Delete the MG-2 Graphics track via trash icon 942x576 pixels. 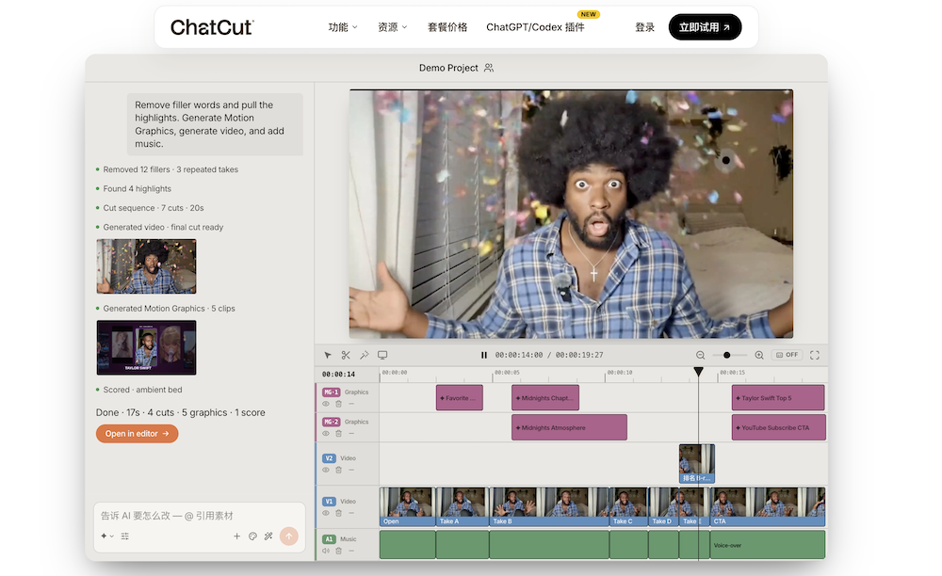pyautogui.click(x=338, y=433)
